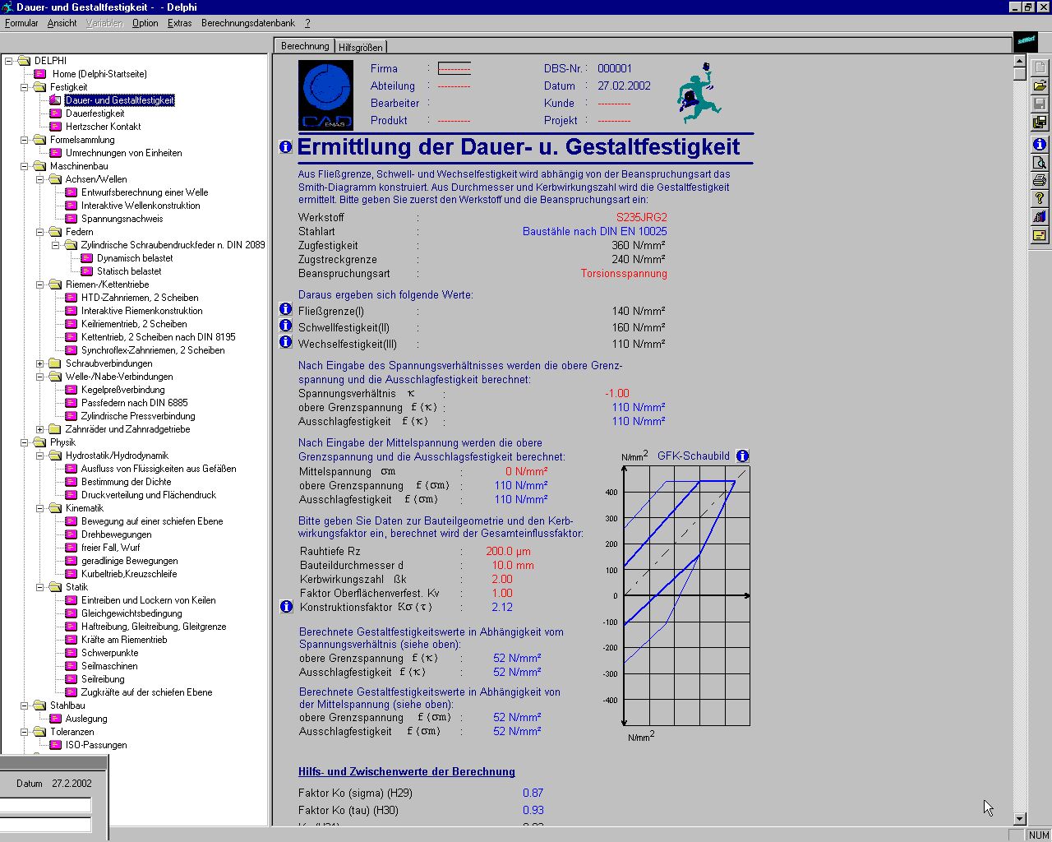
Task: Open the Formular menu
Action: point(21,23)
